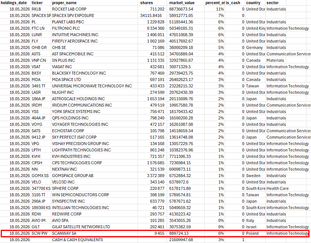Select FIREFLY AEROSPACE INC cell

[94, 41]
